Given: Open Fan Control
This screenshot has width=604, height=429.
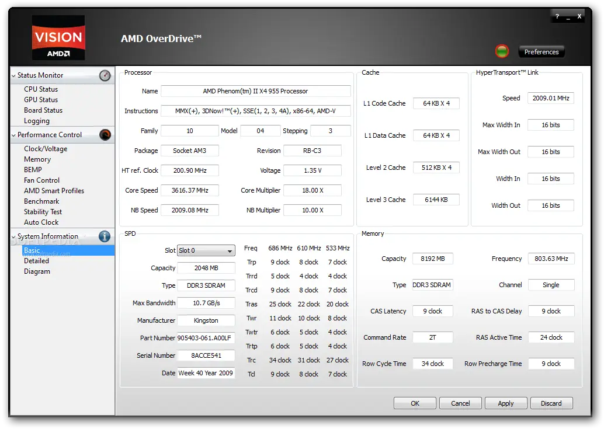Looking at the screenshot, I should pyautogui.click(x=41, y=180).
